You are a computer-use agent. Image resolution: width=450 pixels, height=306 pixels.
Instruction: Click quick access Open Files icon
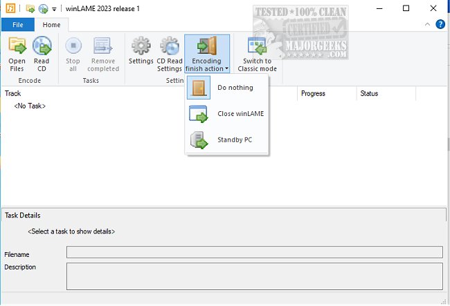[30, 8]
